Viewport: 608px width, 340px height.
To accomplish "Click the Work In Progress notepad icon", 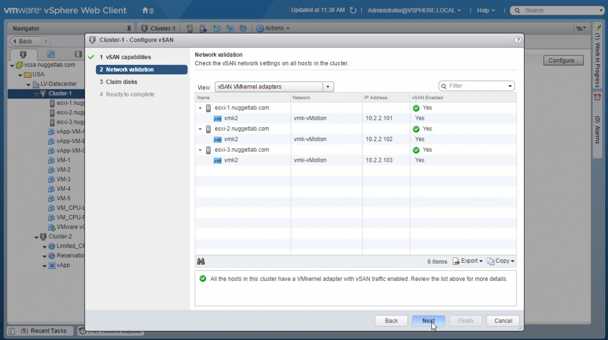I will point(597,27).
